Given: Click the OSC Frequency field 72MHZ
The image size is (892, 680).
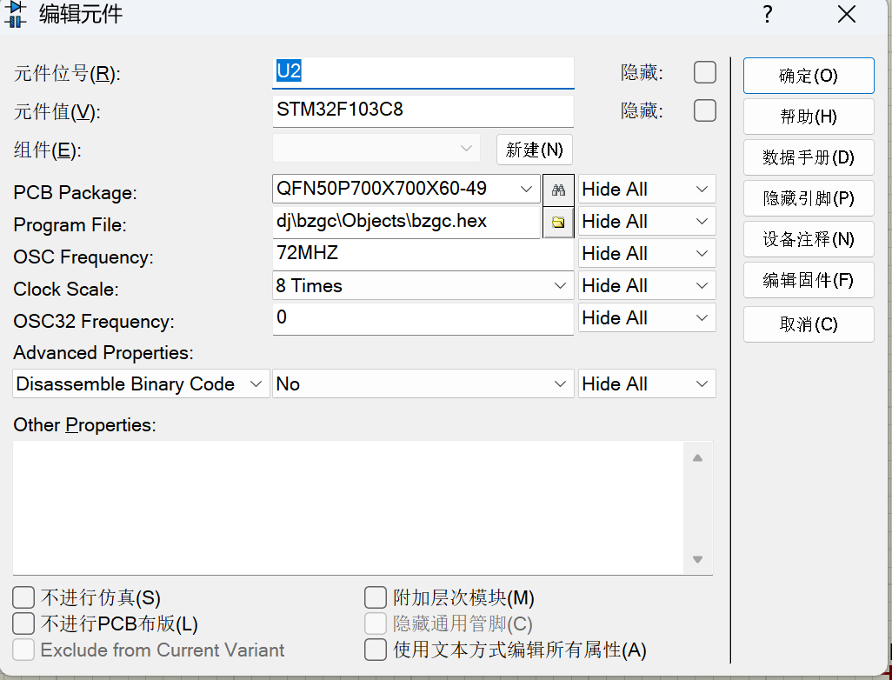Looking at the screenshot, I should [x=423, y=255].
